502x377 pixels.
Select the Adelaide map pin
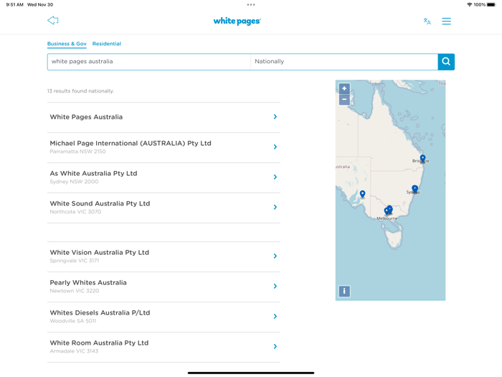tap(362, 195)
